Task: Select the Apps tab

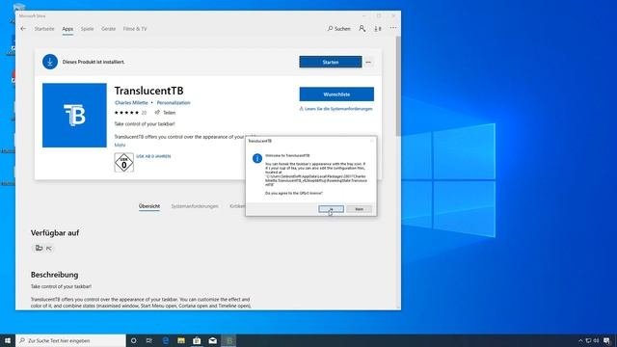Action: pyautogui.click(x=67, y=29)
